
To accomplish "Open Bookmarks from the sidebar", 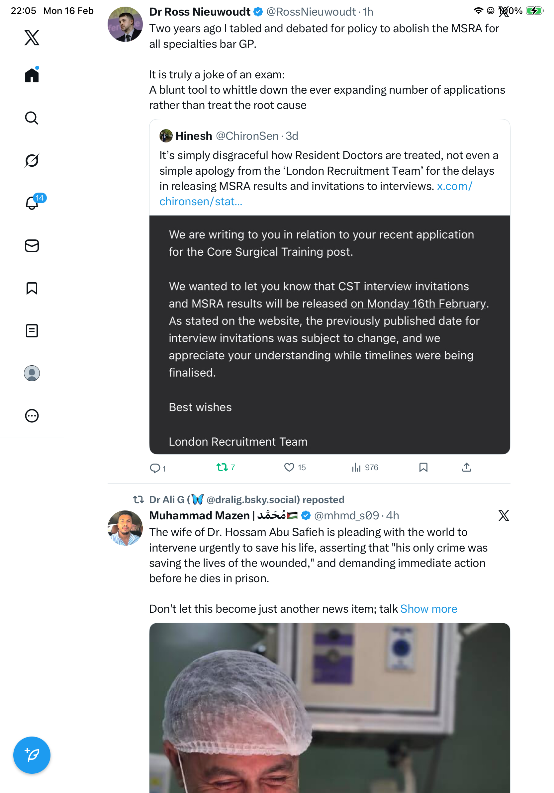I will (32, 288).
